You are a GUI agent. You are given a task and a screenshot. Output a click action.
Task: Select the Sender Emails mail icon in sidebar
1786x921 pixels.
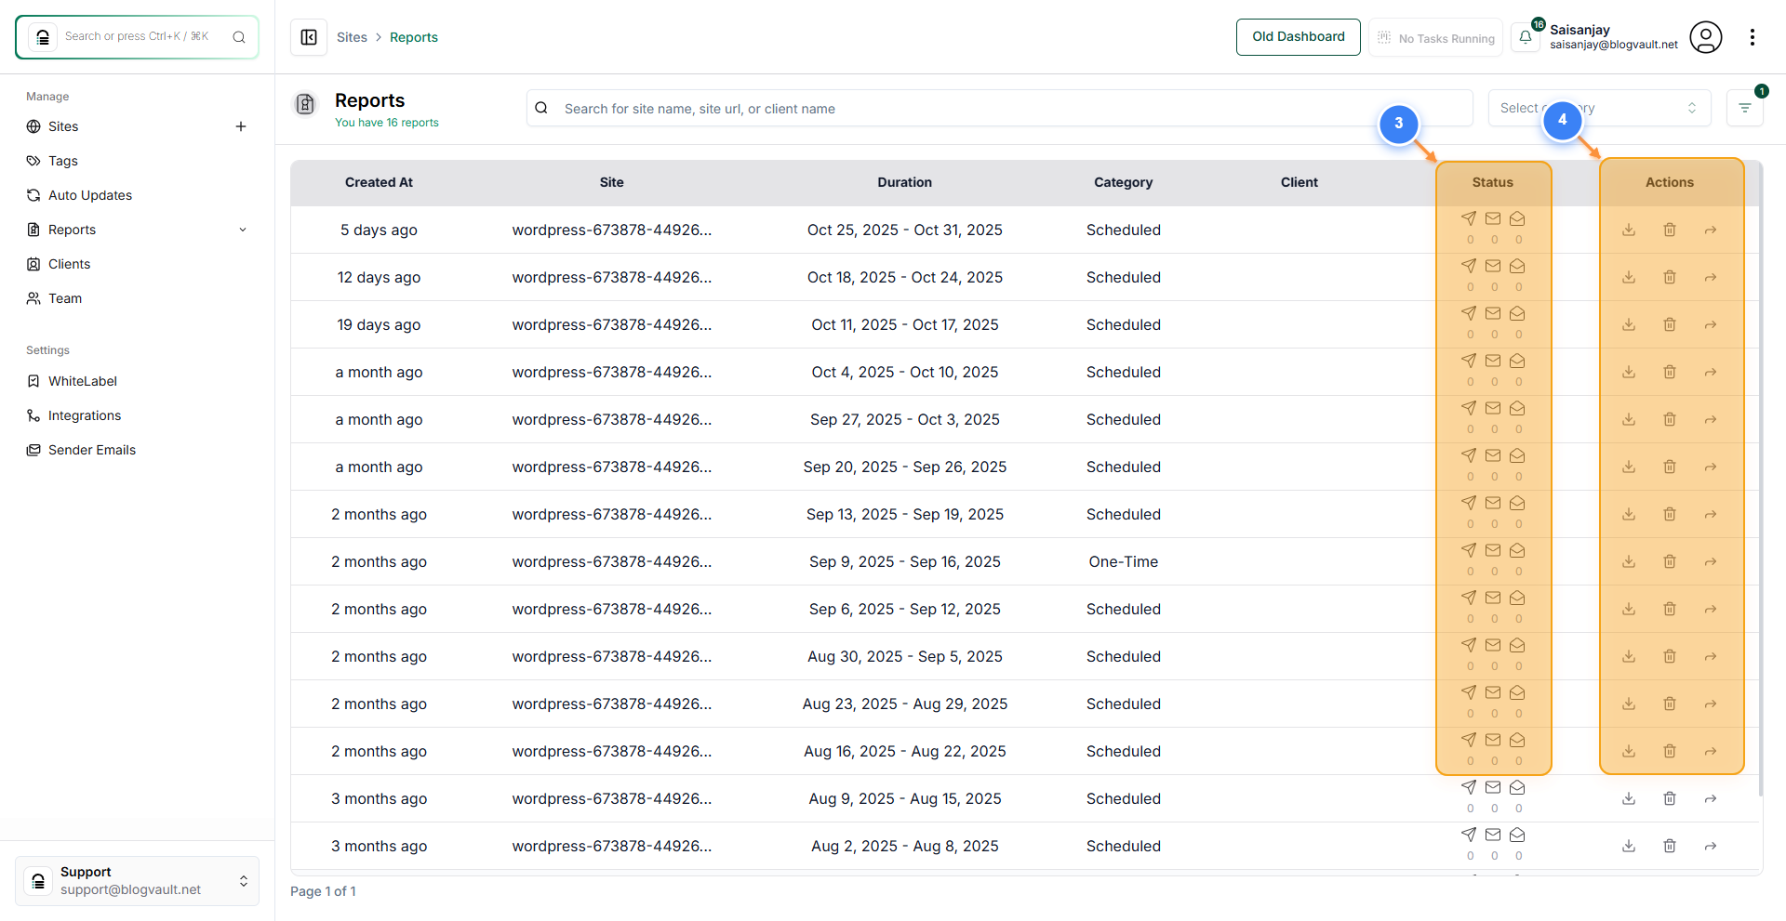click(x=33, y=450)
